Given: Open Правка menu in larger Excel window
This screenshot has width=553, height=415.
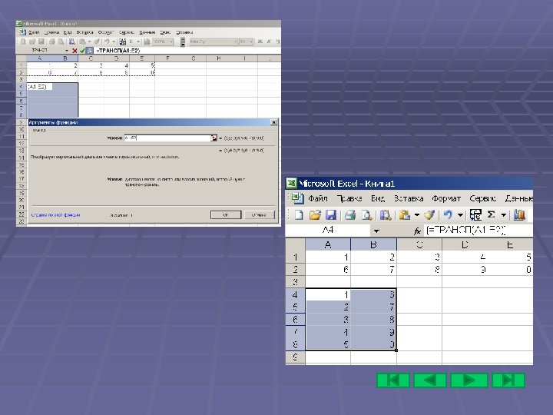Looking at the screenshot, I should (349, 199).
